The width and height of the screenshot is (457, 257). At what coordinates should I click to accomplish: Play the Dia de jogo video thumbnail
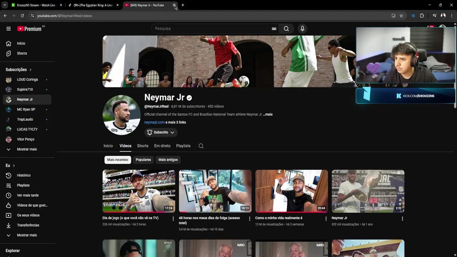click(x=139, y=191)
